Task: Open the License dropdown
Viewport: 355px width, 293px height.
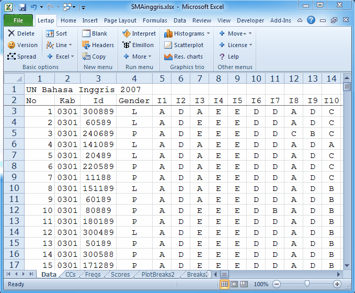Action: pyautogui.click(x=250, y=45)
